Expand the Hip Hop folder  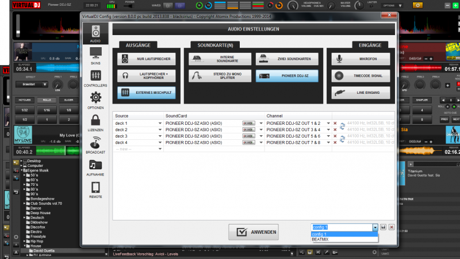25,241
